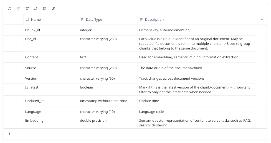This screenshot has width=271, height=143.
Task: Select the Chunk_id name cell
Action: 32,30
